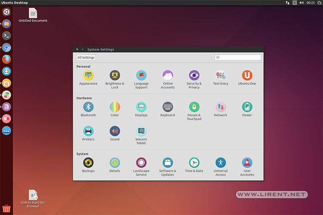Open Mouse & Touchpad settings

194,111
